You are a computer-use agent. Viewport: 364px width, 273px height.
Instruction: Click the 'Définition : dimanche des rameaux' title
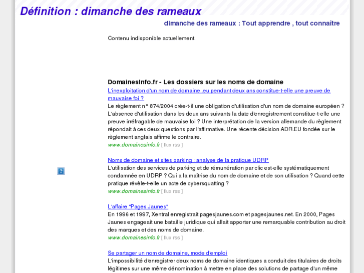click(x=111, y=11)
